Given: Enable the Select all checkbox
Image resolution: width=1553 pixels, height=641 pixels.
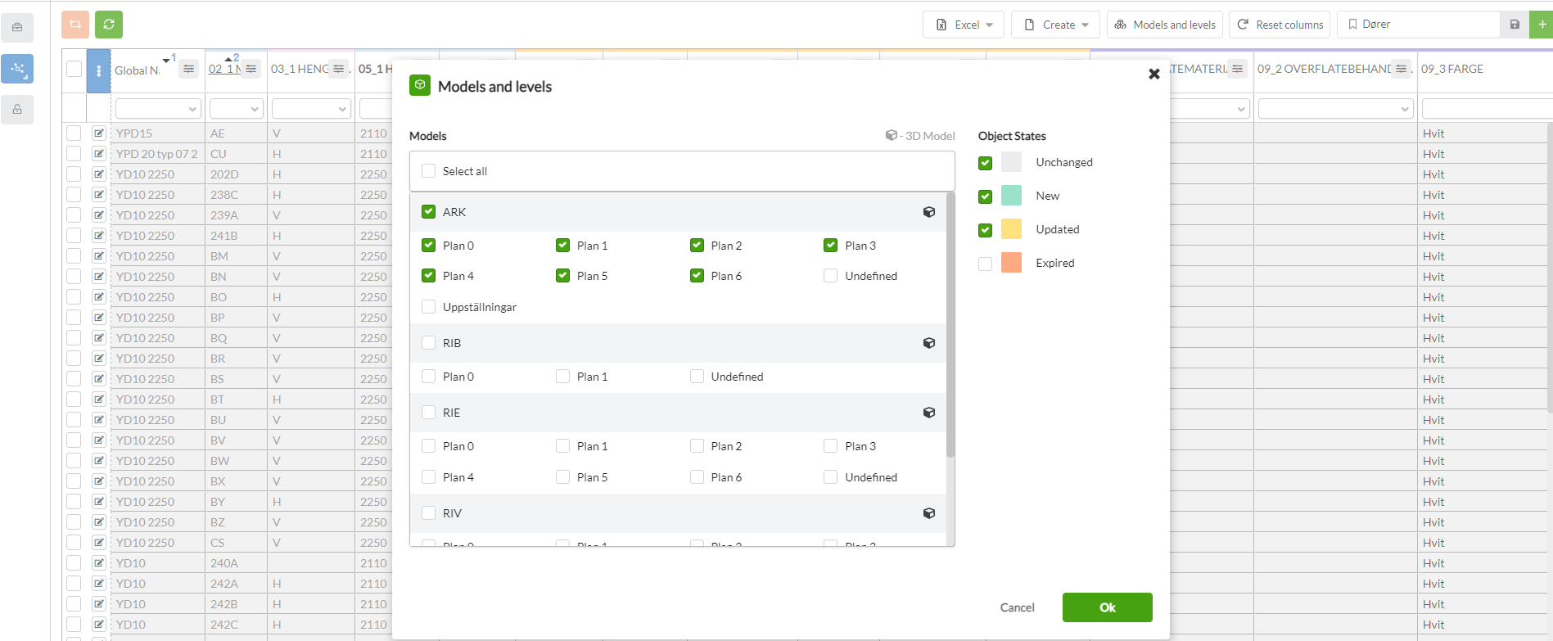Looking at the screenshot, I should click(428, 171).
